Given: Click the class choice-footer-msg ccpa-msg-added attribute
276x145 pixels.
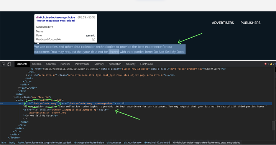Looking at the screenshot, I should [87, 104].
